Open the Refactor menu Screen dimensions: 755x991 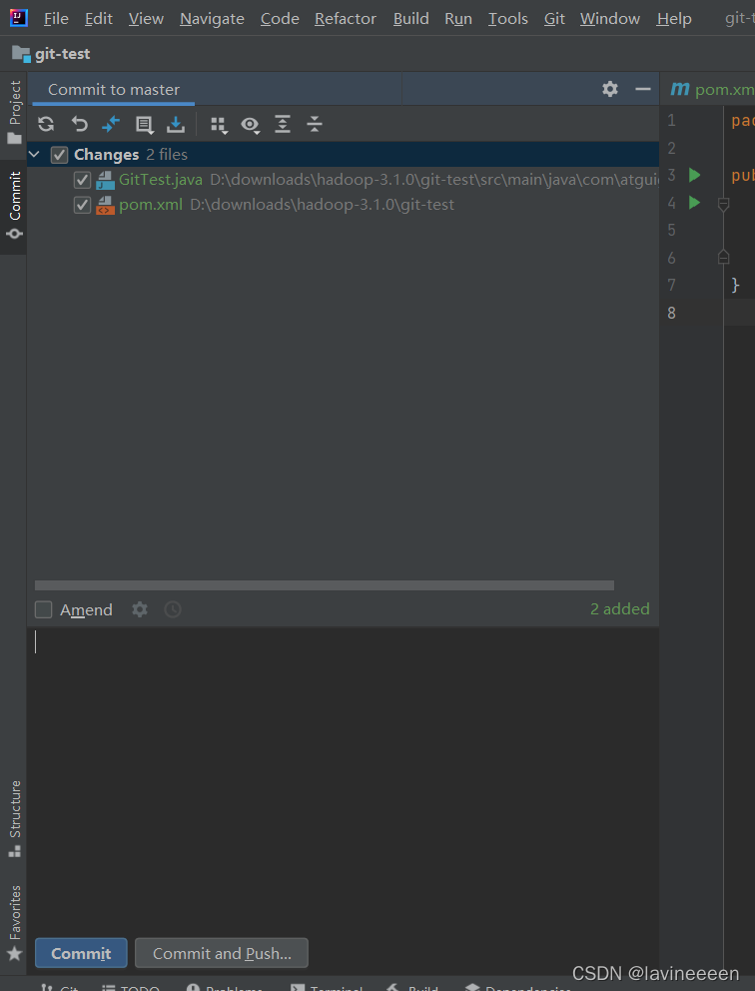pyautogui.click(x=346, y=19)
